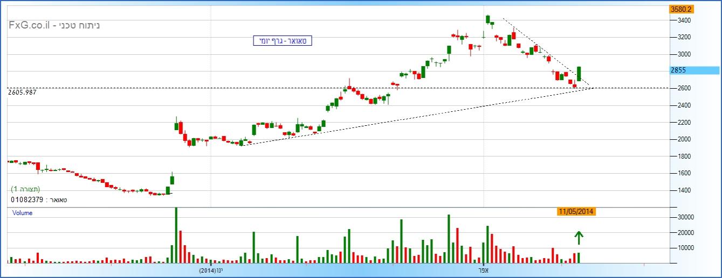Click the orange 3580.2 price tag
The width and height of the screenshot is (722, 278).
click(x=681, y=9)
